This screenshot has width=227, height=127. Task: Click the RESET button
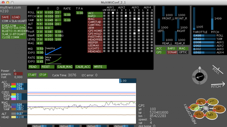click(x=47, y=67)
